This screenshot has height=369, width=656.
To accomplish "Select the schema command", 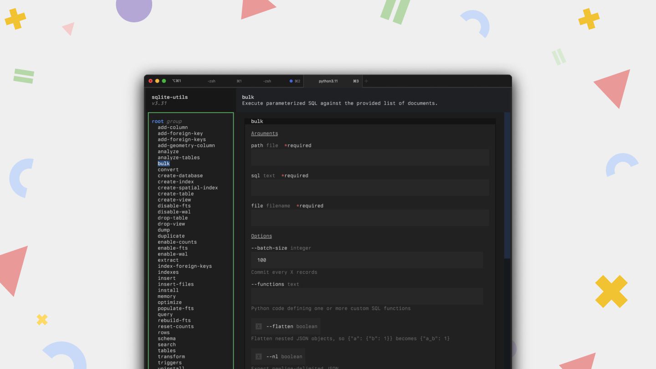I will (x=167, y=338).
